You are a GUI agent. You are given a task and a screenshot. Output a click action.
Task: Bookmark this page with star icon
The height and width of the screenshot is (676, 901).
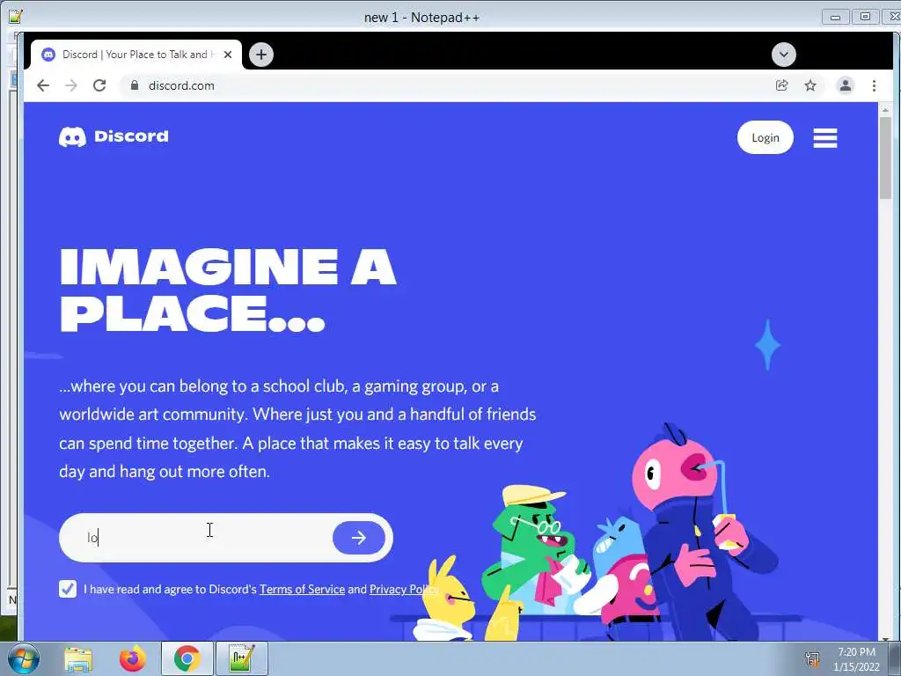810,85
